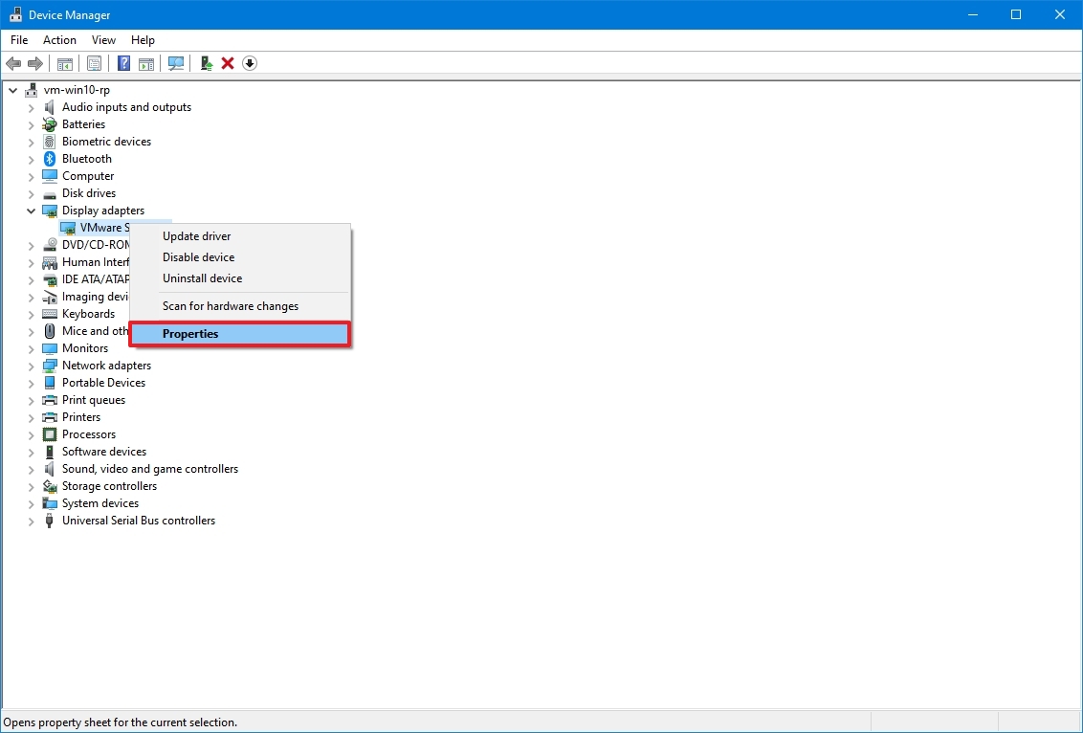Click the Disable device down-arrow toolbar icon

[249, 63]
